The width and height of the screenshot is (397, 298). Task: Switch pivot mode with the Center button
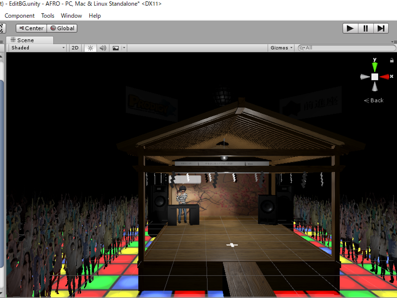tap(31, 28)
